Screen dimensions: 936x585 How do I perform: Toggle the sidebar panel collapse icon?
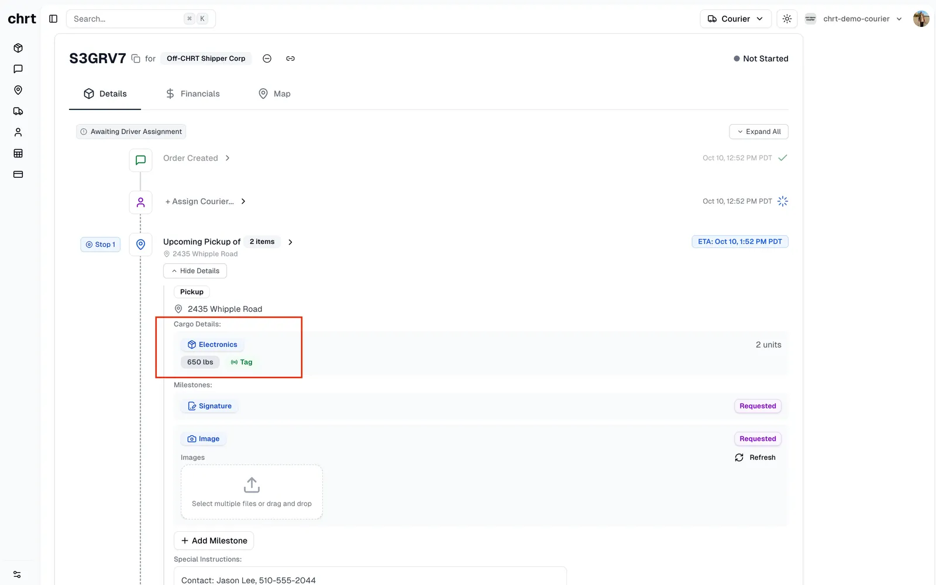pyautogui.click(x=53, y=19)
